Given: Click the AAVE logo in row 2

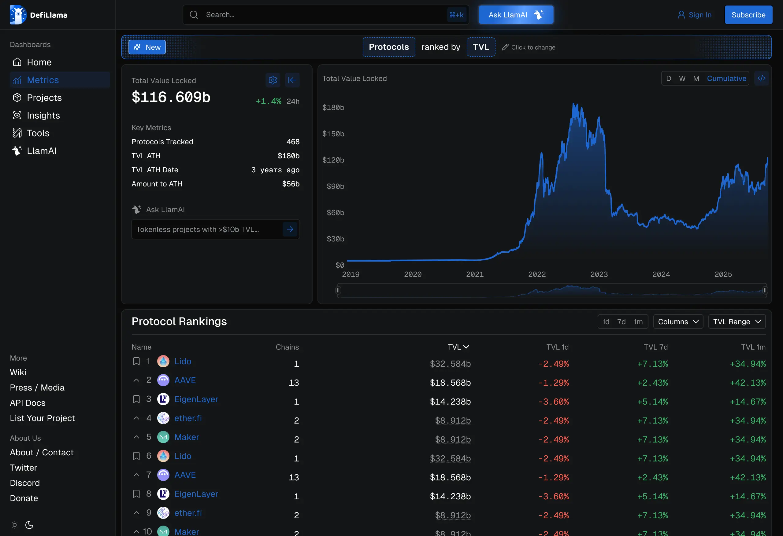Looking at the screenshot, I should coord(163,380).
